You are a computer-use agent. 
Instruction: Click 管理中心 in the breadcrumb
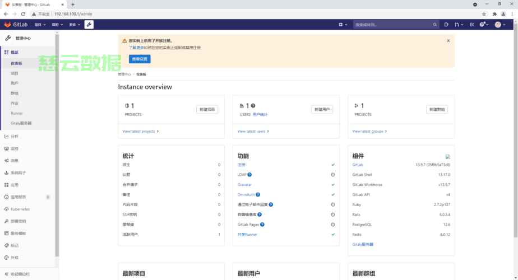(124, 74)
